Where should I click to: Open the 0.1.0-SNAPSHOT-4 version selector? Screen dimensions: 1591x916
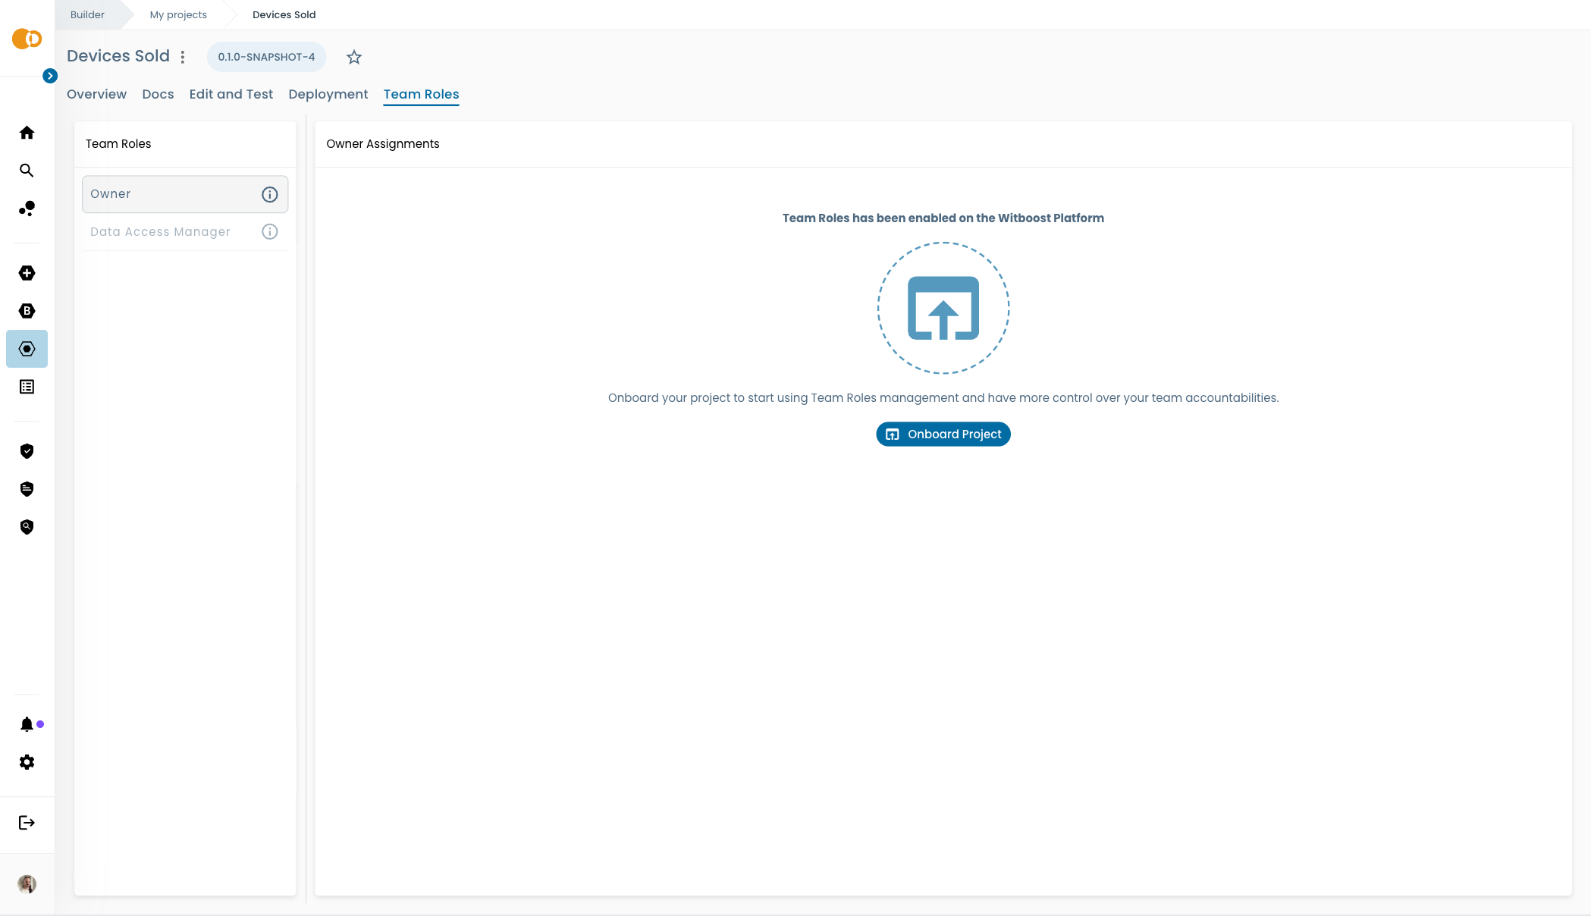point(266,57)
